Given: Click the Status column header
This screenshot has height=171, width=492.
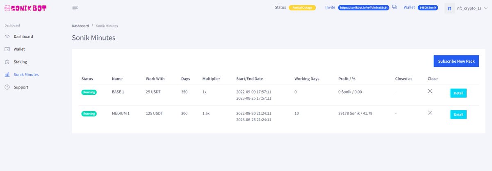Looking at the screenshot, I should 87,79.
